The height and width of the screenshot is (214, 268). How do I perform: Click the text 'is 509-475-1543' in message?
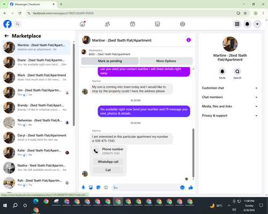[x=103, y=141]
